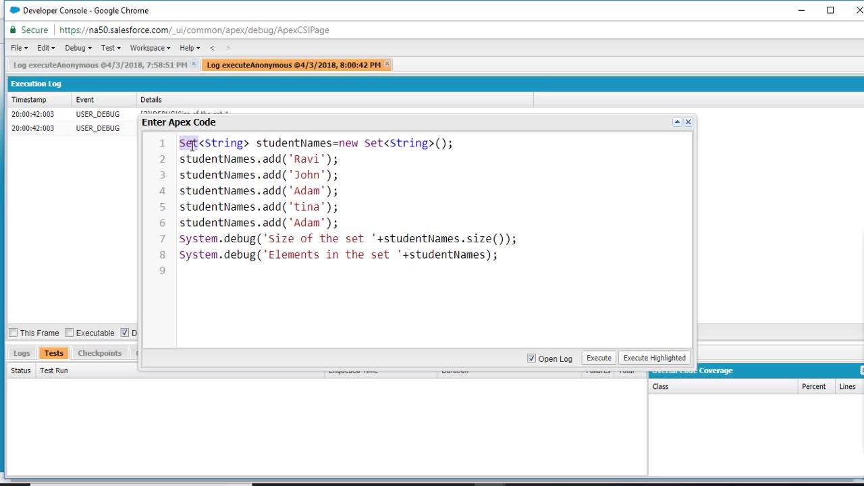This screenshot has width=864, height=486.
Task: Click the code line adding 'John'
Action: 259,175
